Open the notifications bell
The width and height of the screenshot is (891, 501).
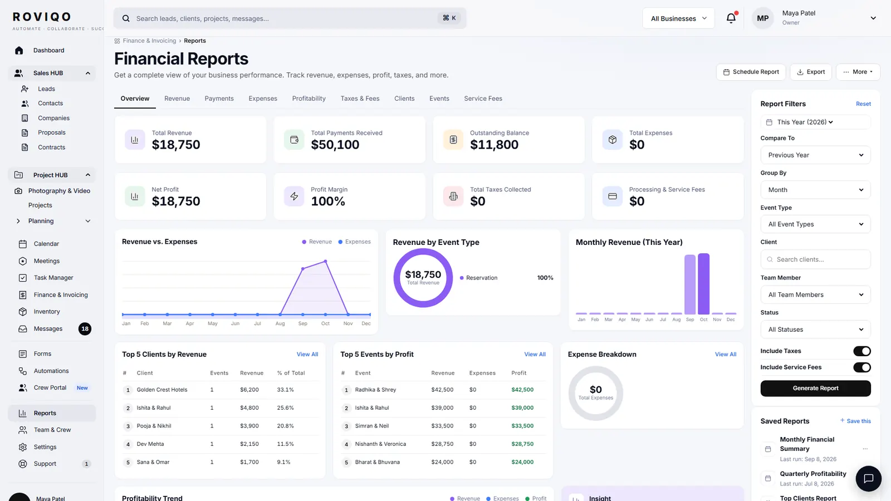pyautogui.click(x=731, y=18)
